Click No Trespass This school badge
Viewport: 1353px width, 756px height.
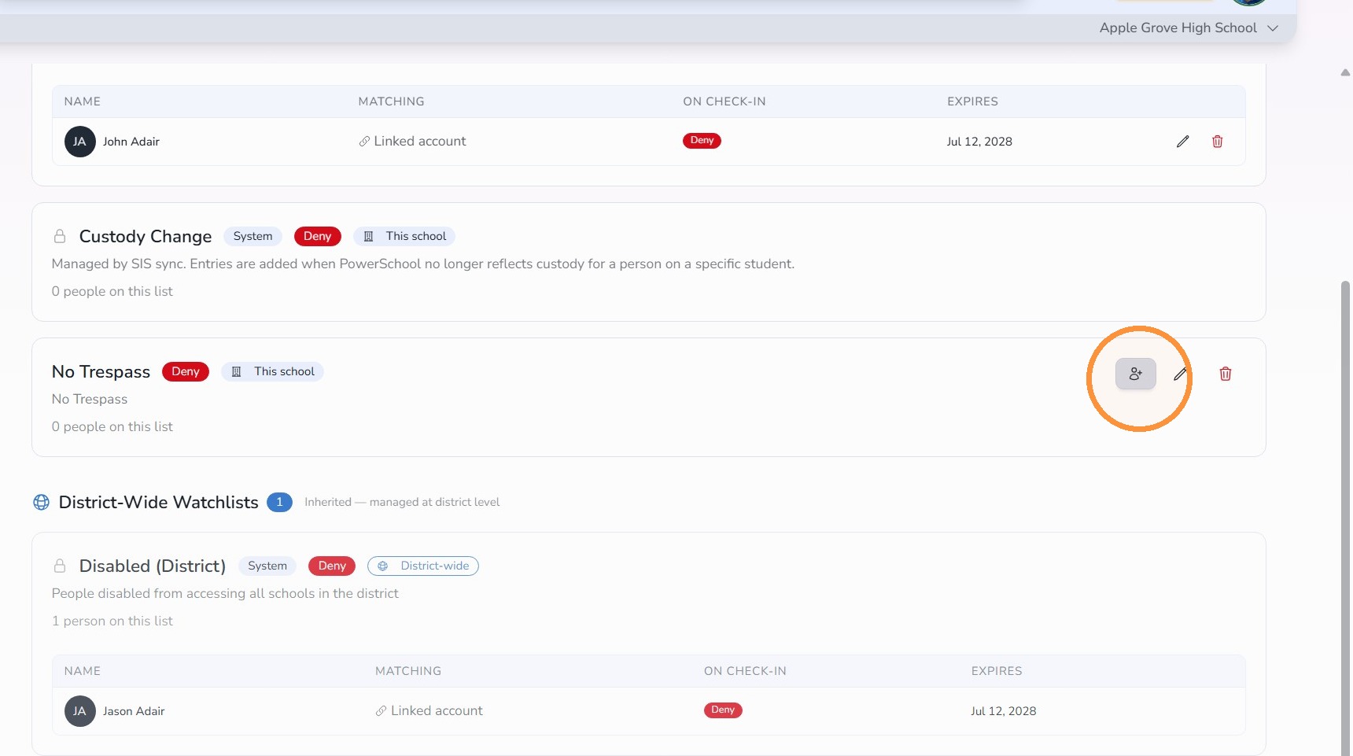click(x=272, y=371)
